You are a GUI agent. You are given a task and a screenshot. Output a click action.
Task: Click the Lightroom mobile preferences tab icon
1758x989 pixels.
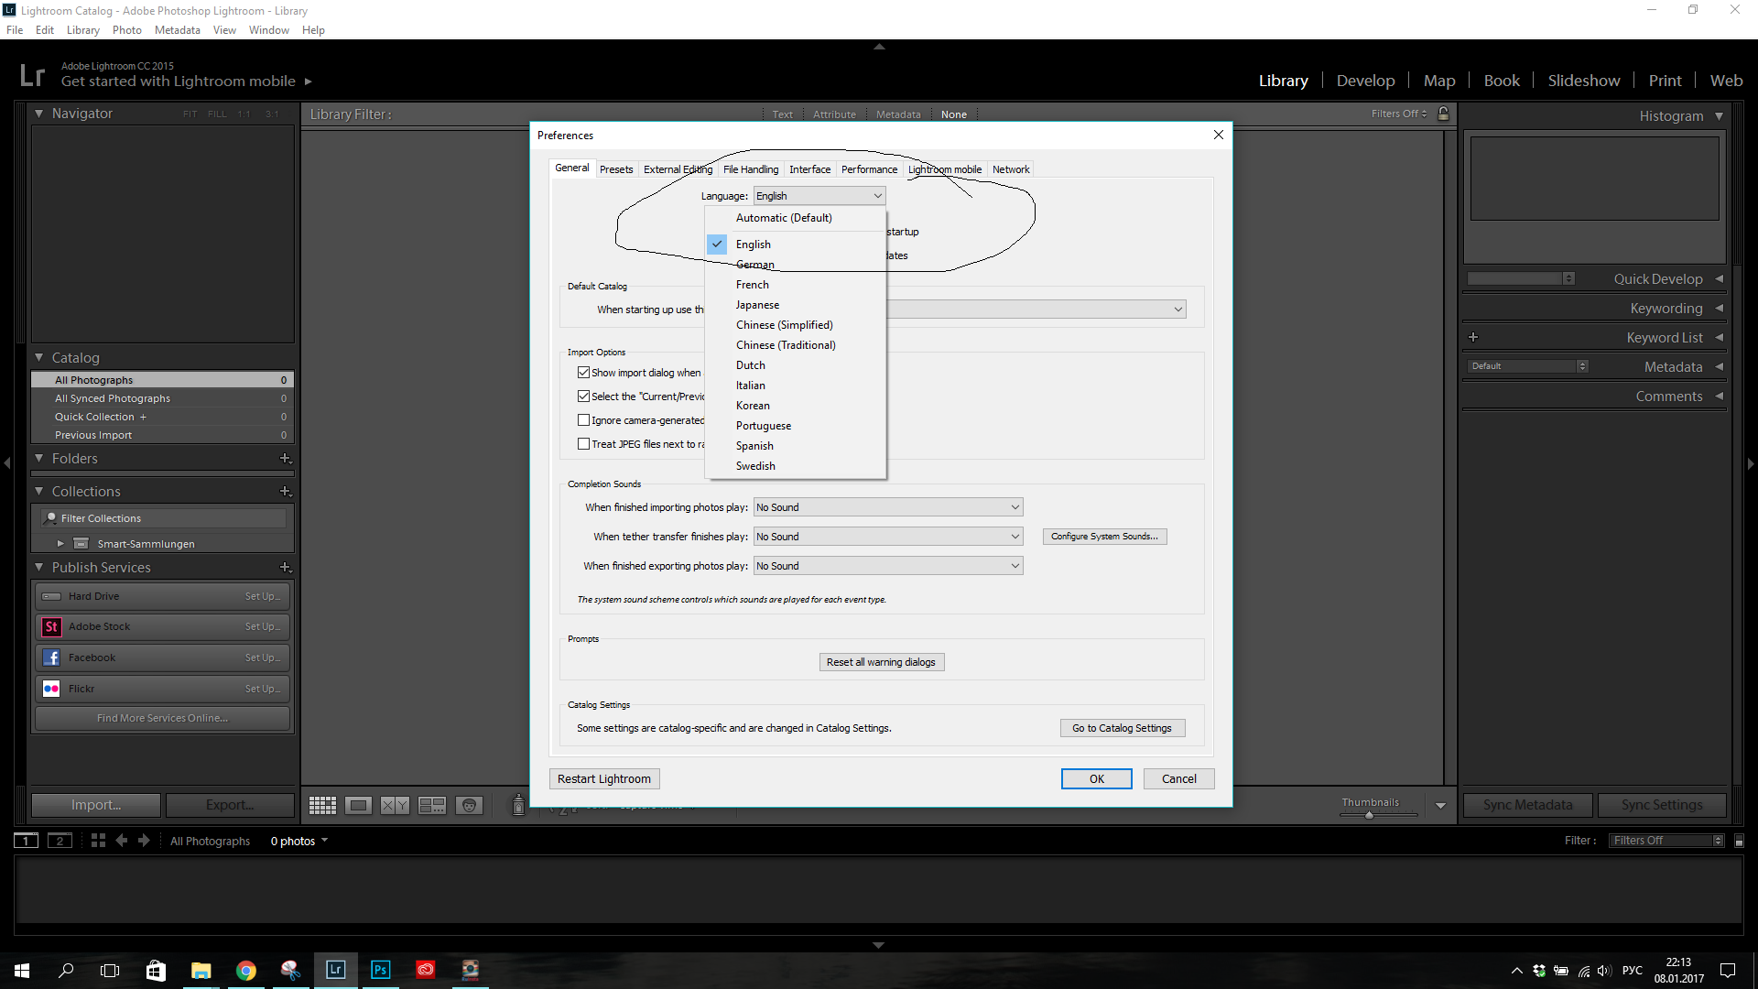943,169
